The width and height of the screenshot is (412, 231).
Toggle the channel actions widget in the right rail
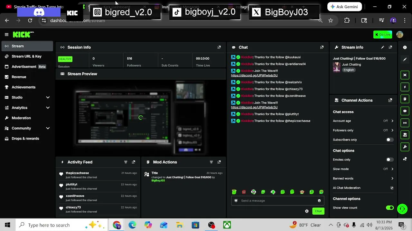coord(405,135)
